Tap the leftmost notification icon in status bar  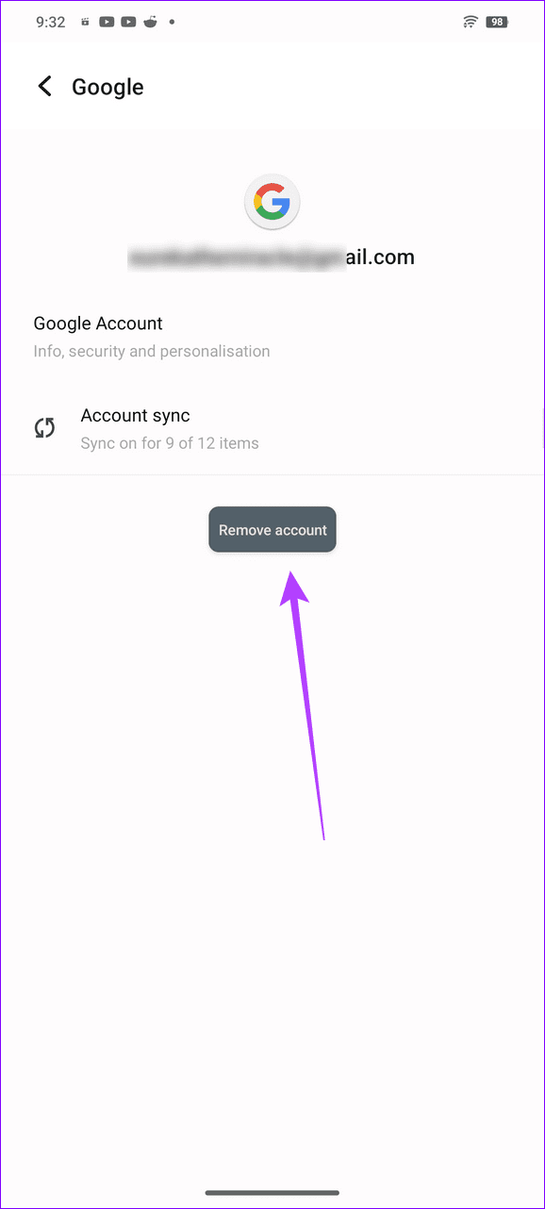[86, 21]
